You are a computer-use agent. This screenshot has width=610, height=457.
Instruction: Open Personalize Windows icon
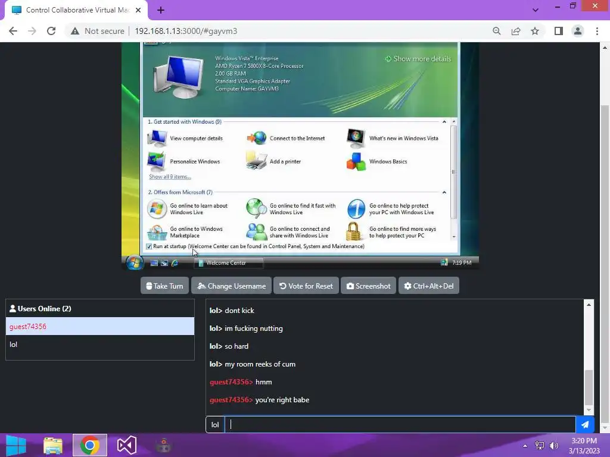(157, 162)
